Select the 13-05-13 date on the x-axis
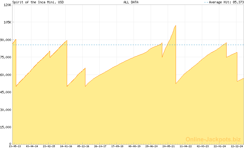 15,146
